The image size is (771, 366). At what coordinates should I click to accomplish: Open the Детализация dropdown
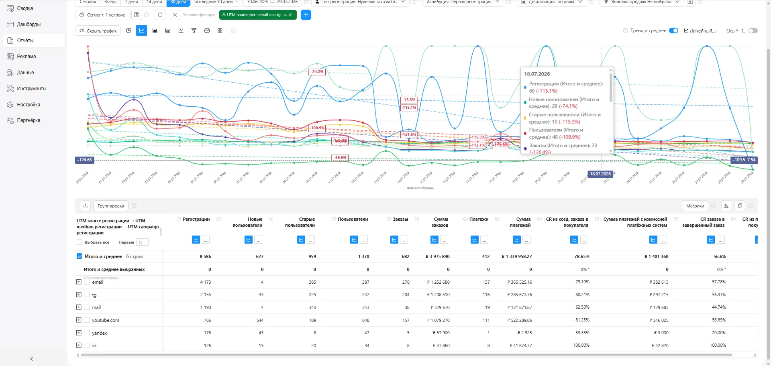click(551, 2)
